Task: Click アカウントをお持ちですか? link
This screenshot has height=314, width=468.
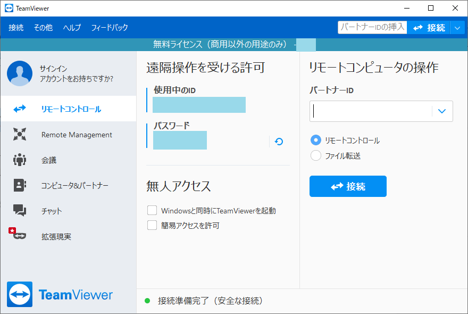Action: (77, 79)
